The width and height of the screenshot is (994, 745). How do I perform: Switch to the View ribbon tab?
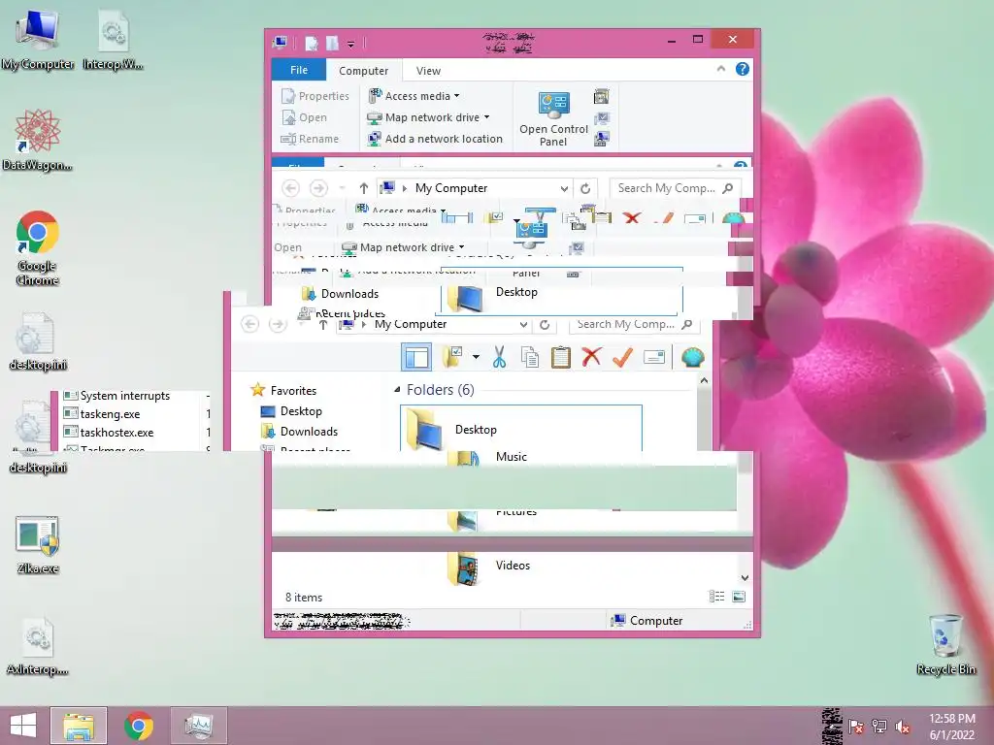click(x=428, y=70)
